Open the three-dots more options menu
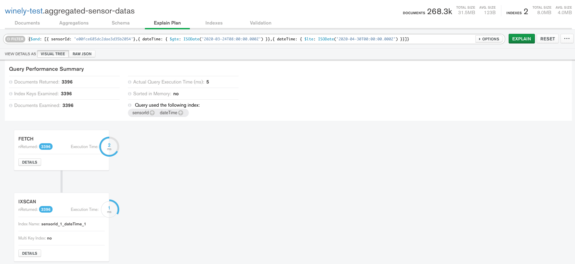The width and height of the screenshot is (575, 264). coord(567,39)
